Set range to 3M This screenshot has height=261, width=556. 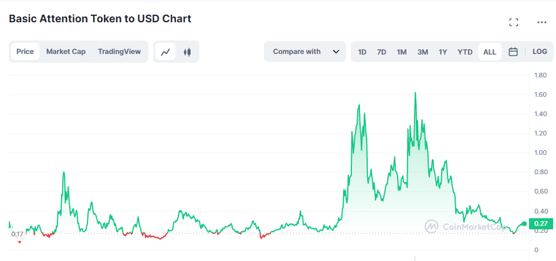point(423,52)
